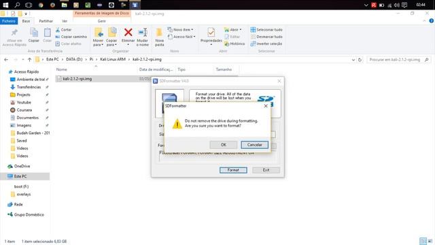Open Acesso Rápido in navigation pane
This screenshot has width=435, height=245.
tap(27, 71)
